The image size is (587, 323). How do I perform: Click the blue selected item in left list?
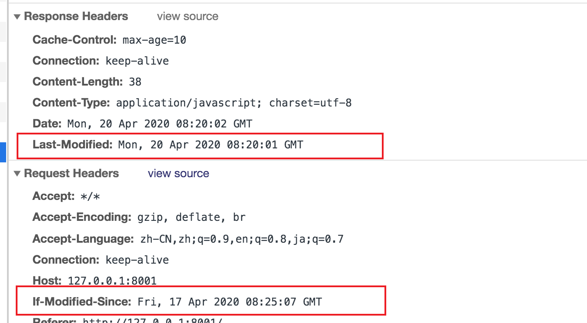[3, 153]
